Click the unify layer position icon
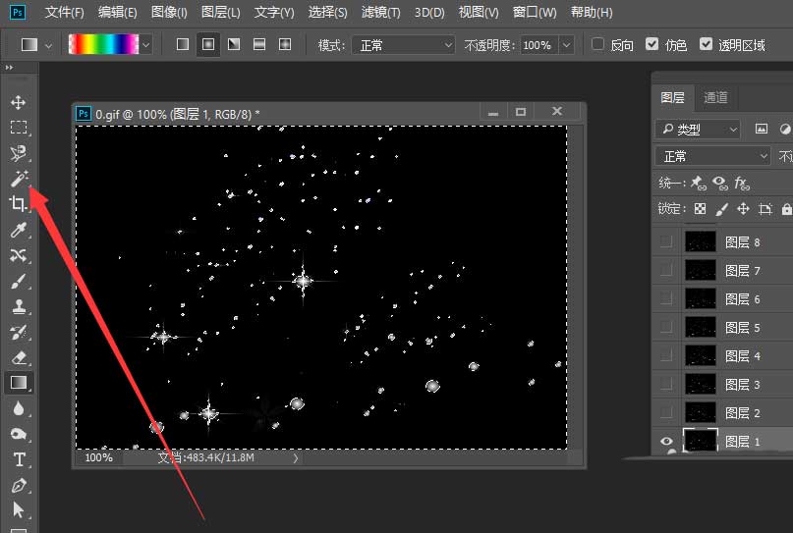This screenshot has width=793, height=533. pos(699,183)
